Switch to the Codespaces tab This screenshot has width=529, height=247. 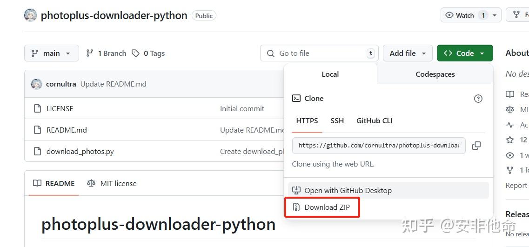pyautogui.click(x=435, y=74)
